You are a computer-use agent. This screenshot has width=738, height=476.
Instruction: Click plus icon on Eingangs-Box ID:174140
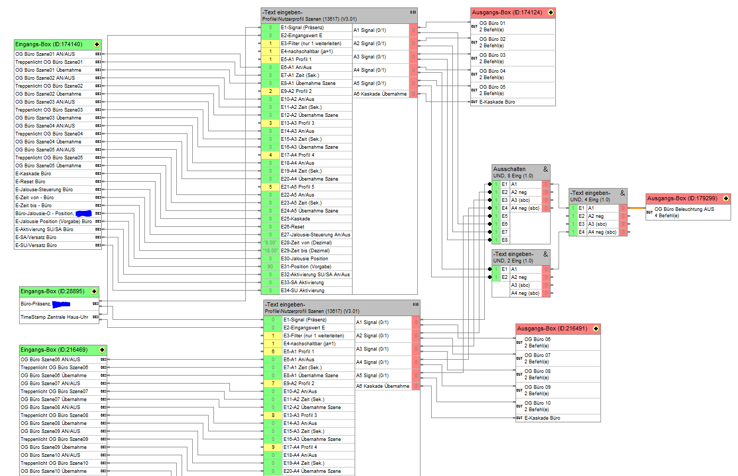97,45
